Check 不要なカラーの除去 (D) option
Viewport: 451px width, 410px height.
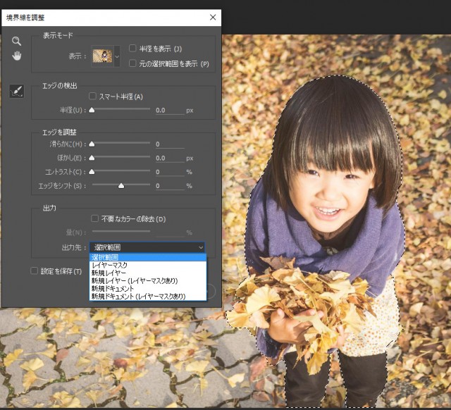tap(95, 219)
